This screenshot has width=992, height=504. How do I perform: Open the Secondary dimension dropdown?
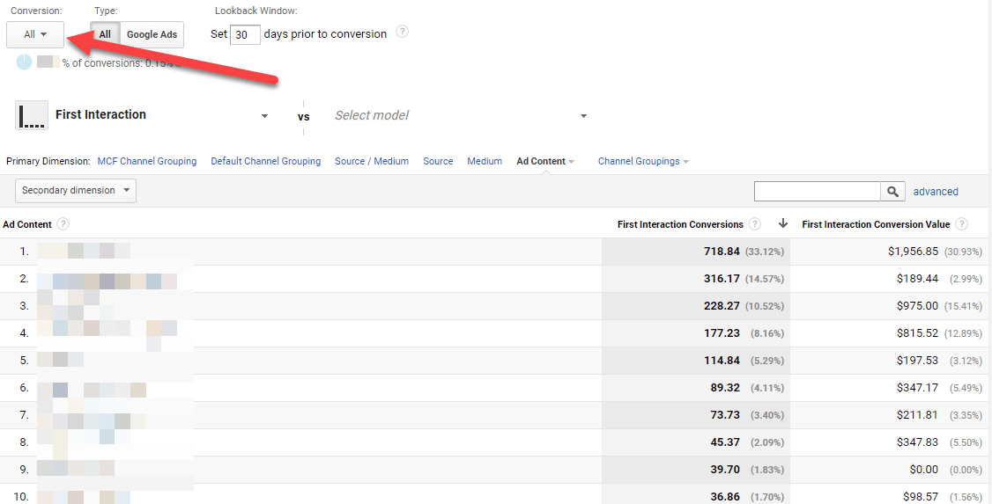pos(76,190)
